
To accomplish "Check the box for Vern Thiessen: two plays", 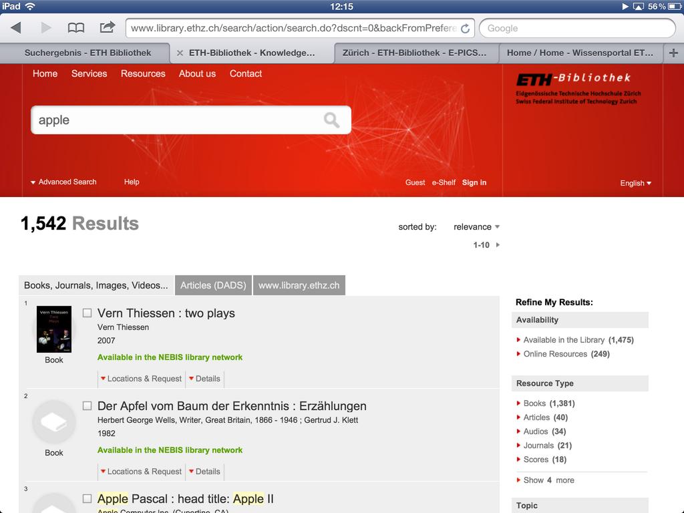I will pos(88,313).
